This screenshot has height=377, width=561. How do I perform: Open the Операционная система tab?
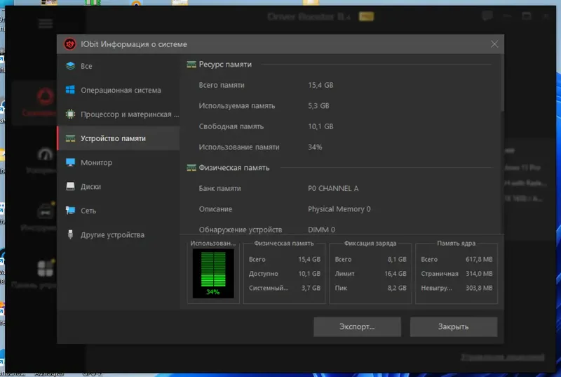click(x=119, y=90)
